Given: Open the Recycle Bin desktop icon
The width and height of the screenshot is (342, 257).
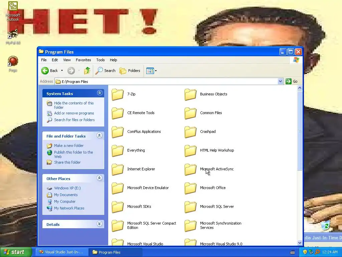Looking at the screenshot, I should (326, 226).
